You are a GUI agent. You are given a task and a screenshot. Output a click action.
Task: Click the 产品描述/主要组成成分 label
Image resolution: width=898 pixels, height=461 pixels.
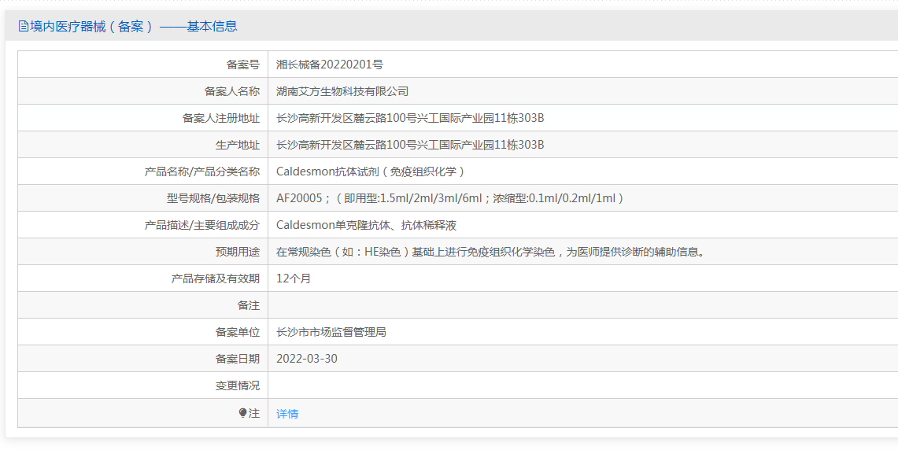(202, 225)
